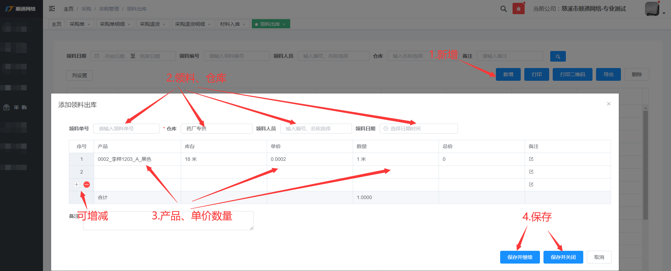Click the magnifier search icon in header
Screen dimensions: 671x271
(503, 9)
